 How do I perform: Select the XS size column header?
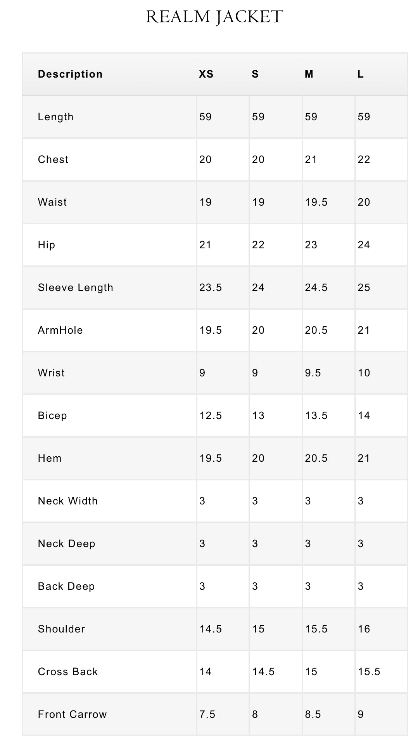[206, 74]
